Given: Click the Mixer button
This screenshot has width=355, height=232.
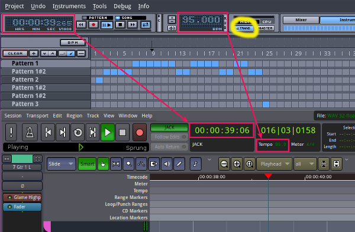Looking at the screenshot, I should tap(301, 20).
